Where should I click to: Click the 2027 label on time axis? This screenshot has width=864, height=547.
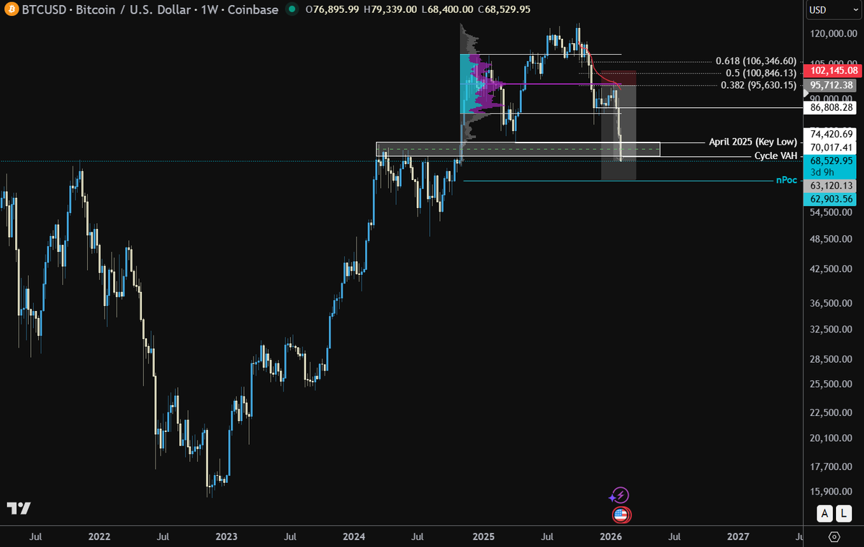(x=738, y=537)
